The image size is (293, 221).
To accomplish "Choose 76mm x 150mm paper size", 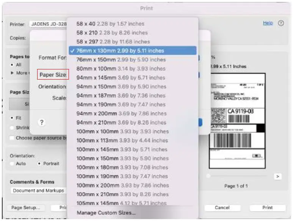I will (133, 60).
